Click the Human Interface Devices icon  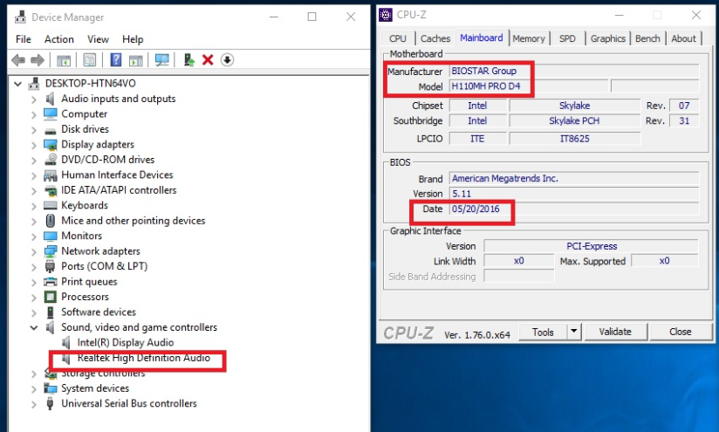pos(50,175)
